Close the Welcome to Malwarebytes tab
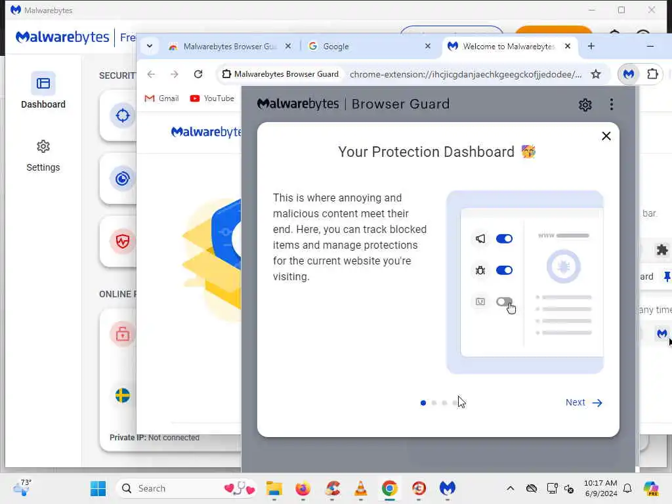Screen dimensions: 672x504 568,46
